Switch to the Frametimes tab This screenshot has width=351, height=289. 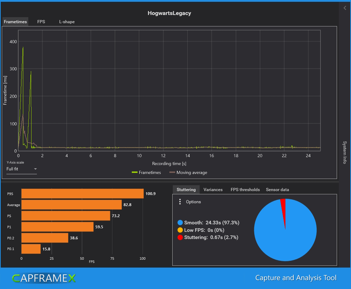(x=15, y=22)
